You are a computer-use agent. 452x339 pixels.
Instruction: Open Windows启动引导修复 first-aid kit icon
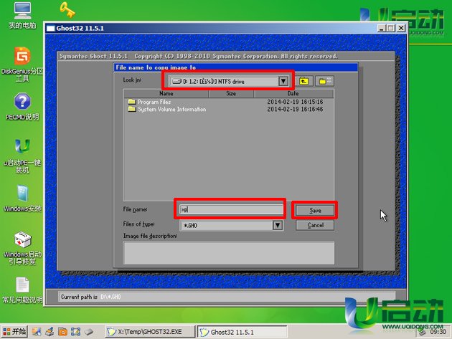22,248
